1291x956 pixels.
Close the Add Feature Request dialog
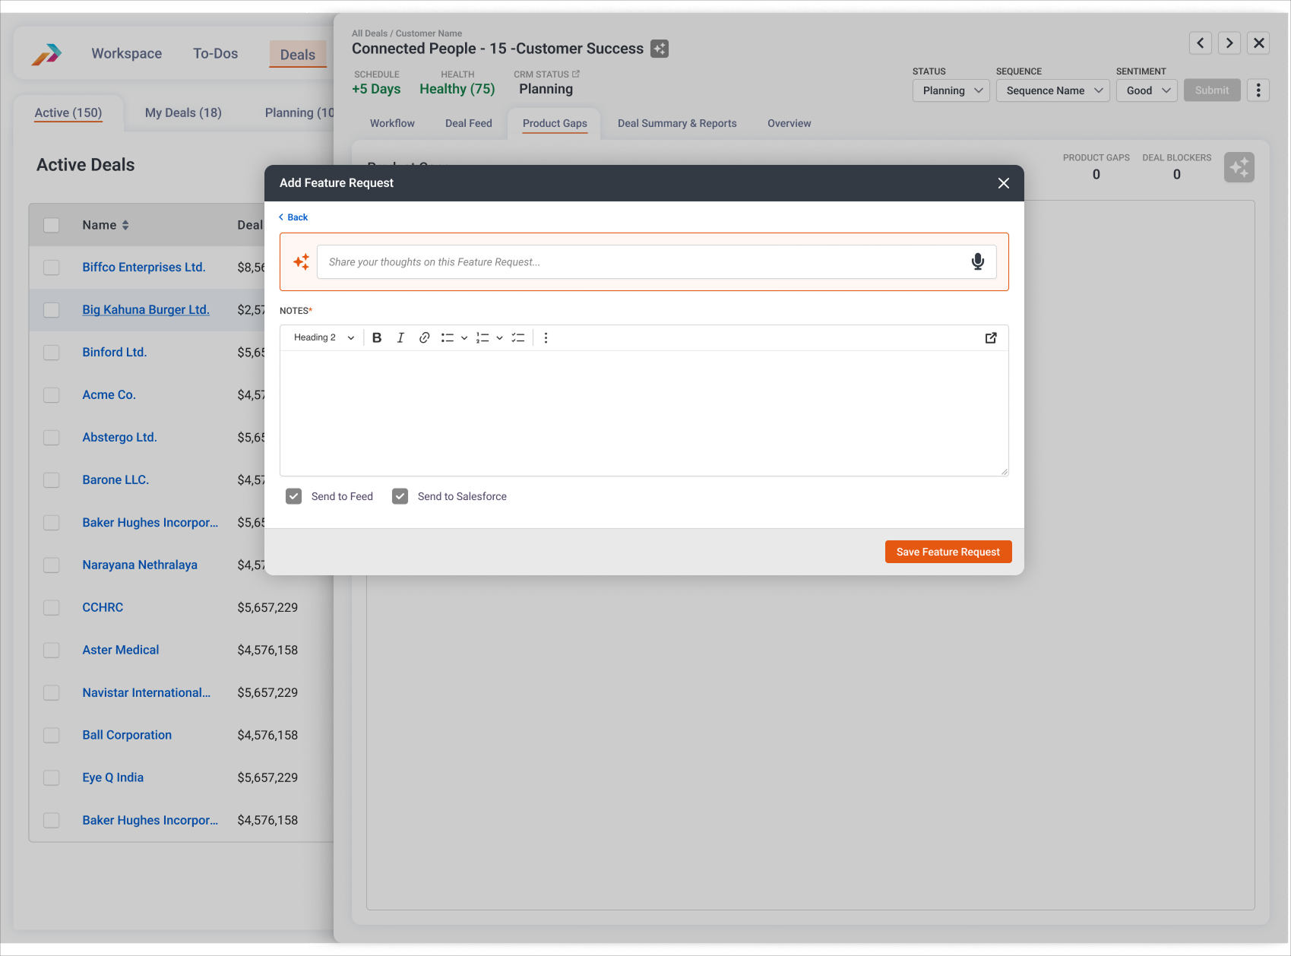[x=1004, y=183]
